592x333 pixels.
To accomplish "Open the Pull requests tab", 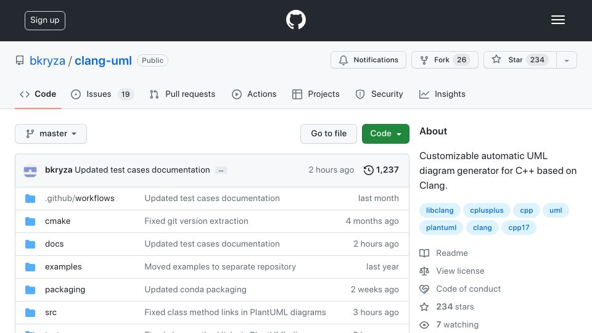I will [183, 94].
